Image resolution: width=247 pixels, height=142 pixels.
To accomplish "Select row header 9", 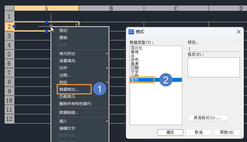I will pos(9,91).
